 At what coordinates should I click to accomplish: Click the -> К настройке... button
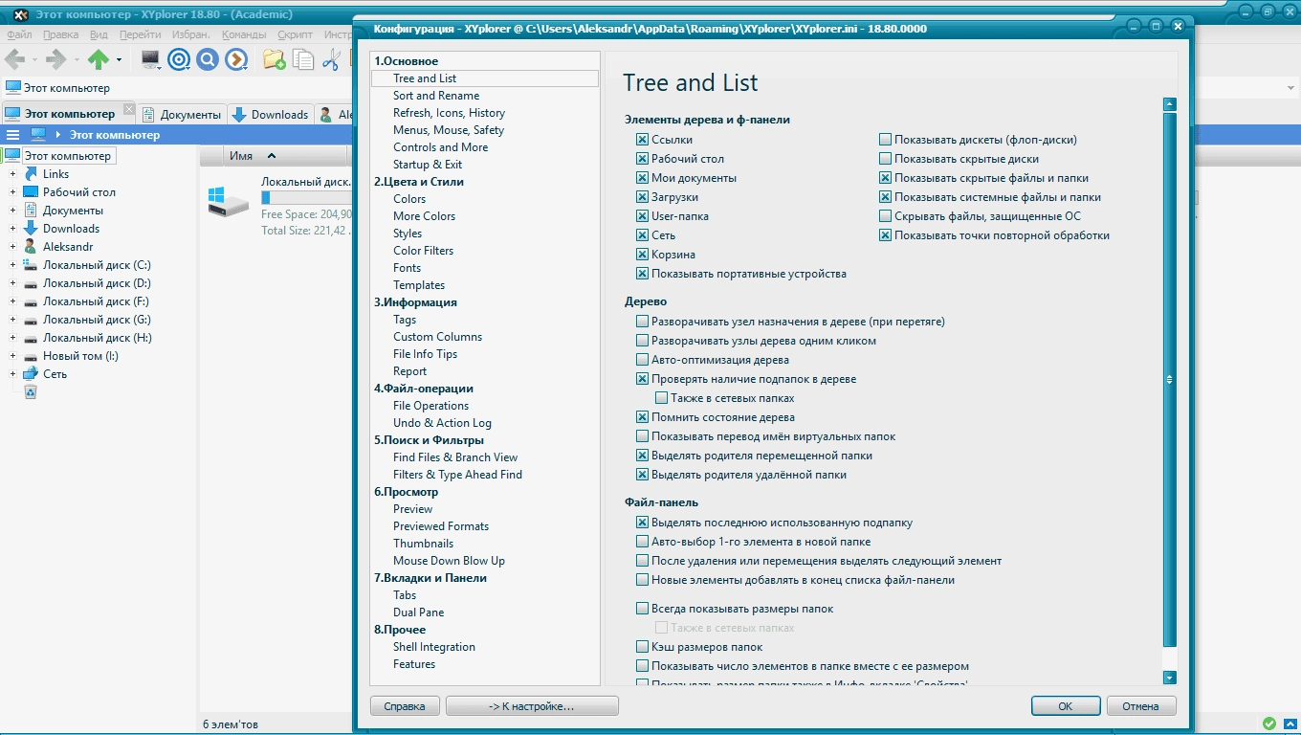(x=532, y=706)
